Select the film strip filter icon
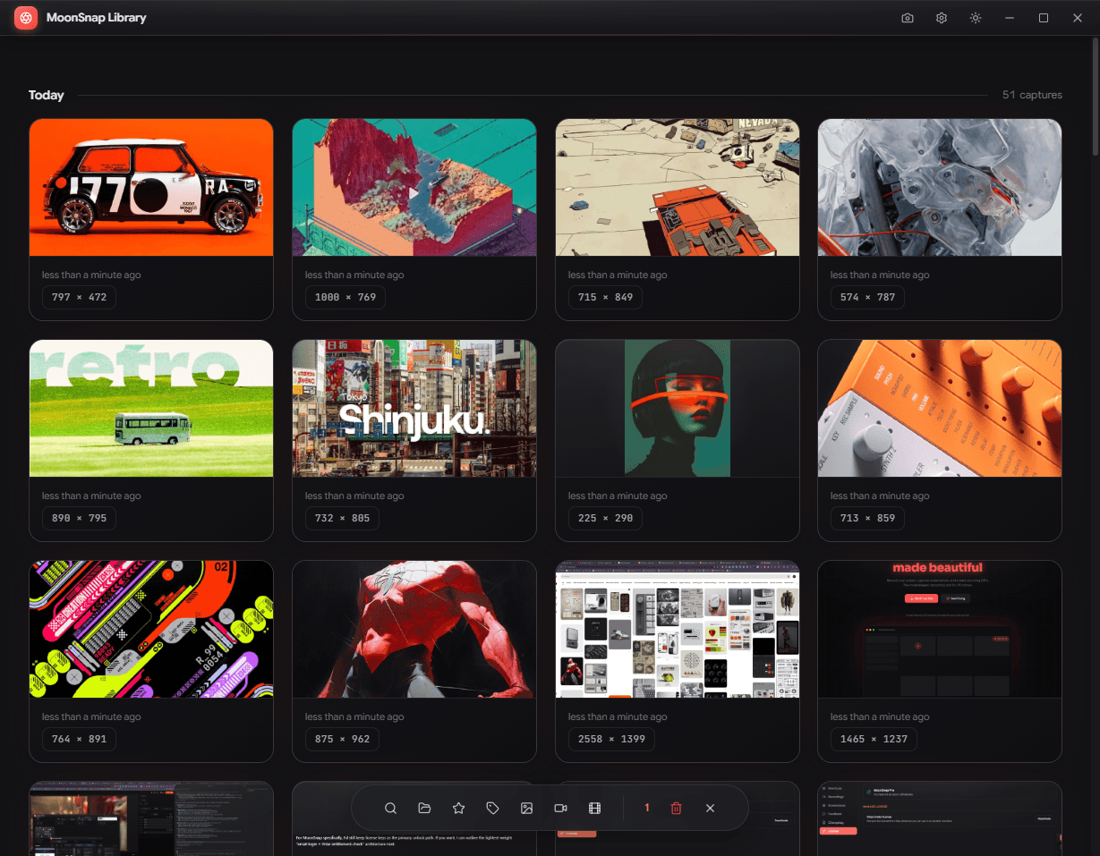Image resolution: width=1100 pixels, height=856 pixels. (594, 808)
